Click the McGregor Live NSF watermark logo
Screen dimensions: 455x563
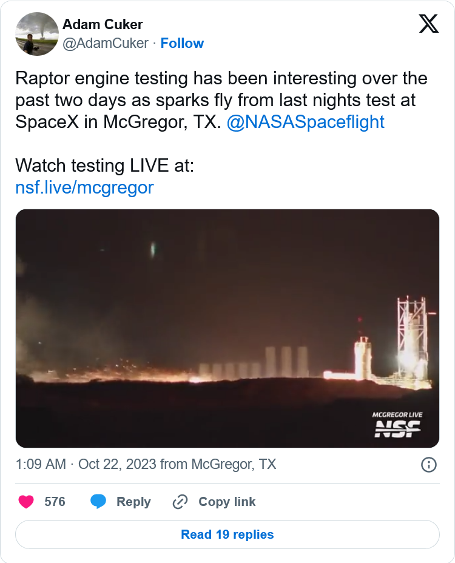[x=397, y=425]
